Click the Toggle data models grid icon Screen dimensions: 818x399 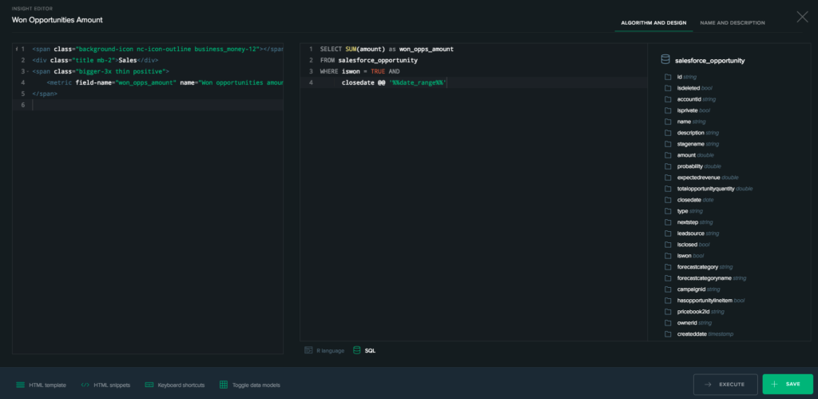point(224,385)
